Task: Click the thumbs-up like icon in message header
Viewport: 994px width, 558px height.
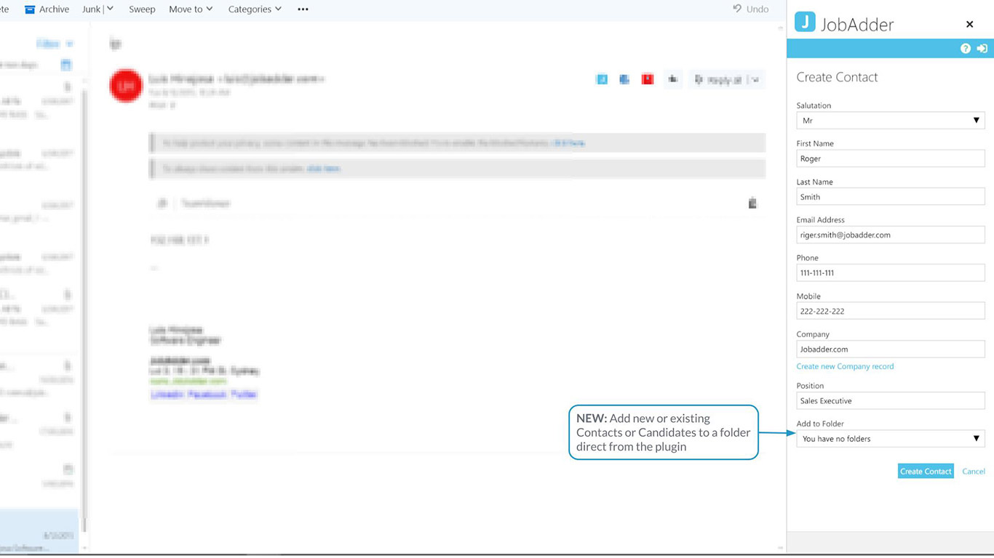Action: click(672, 79)
